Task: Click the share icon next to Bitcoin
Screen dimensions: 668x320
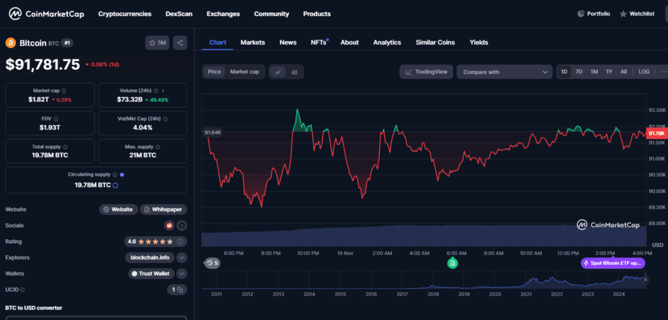Action: 180,42
